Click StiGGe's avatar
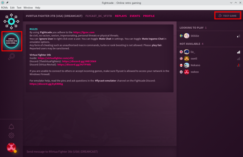The width and height of the screenshot is (243, 157). [187, 36]
